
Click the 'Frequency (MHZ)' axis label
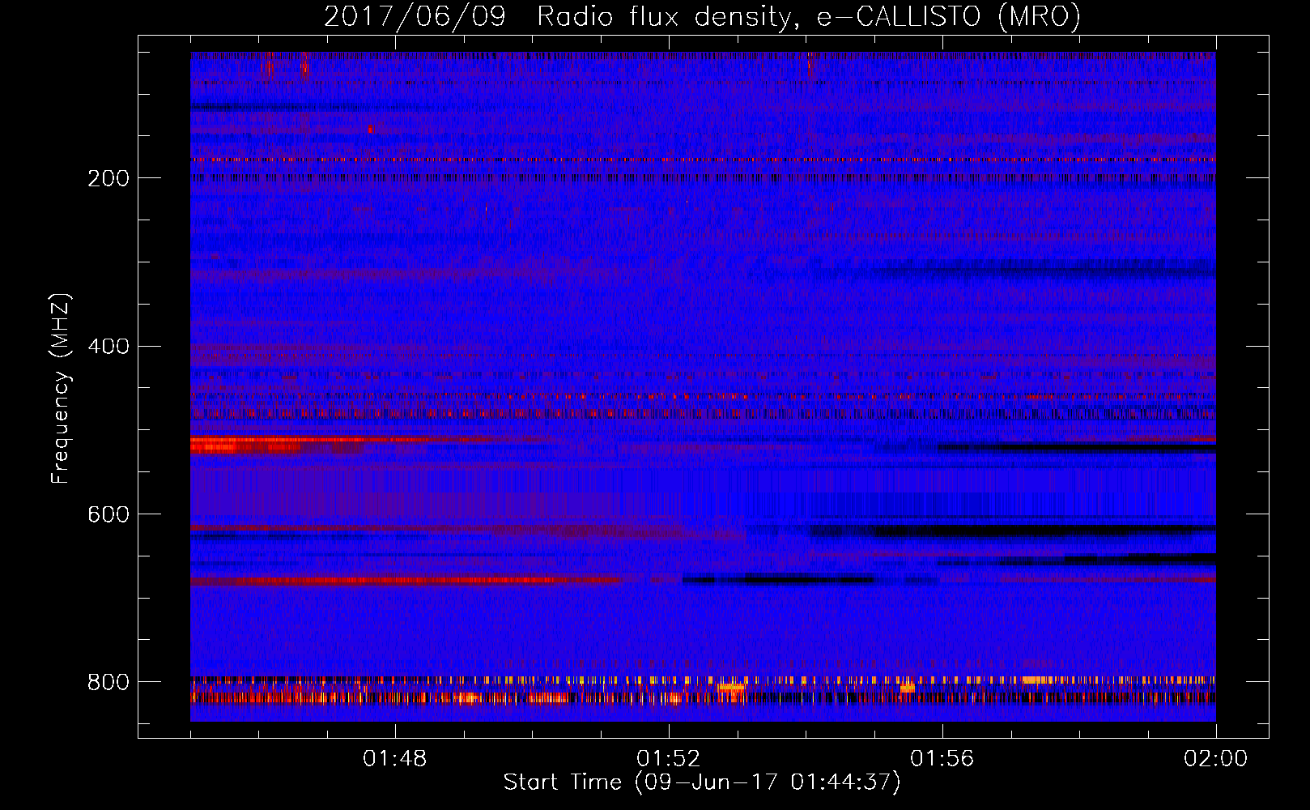tap(61, 388)
